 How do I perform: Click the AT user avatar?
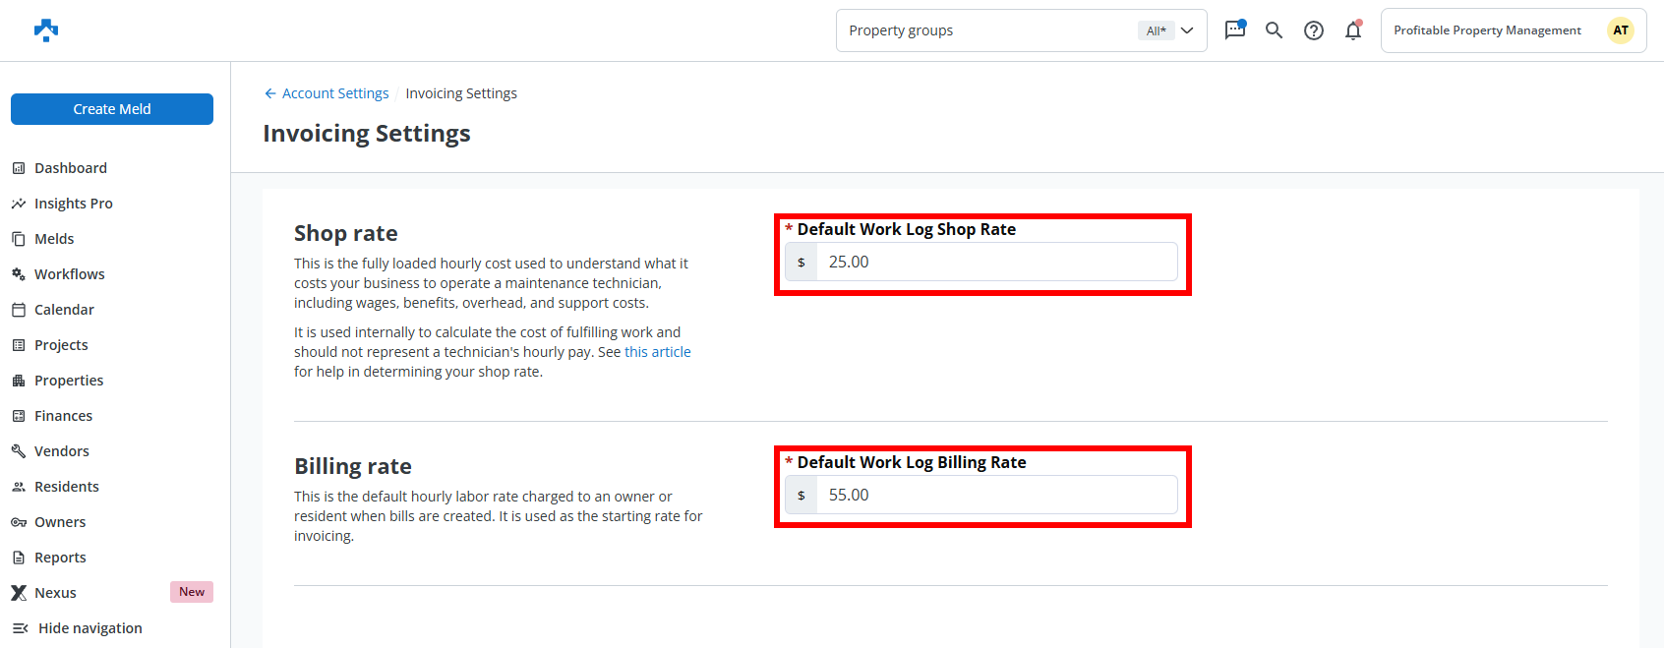(1620, 30)
